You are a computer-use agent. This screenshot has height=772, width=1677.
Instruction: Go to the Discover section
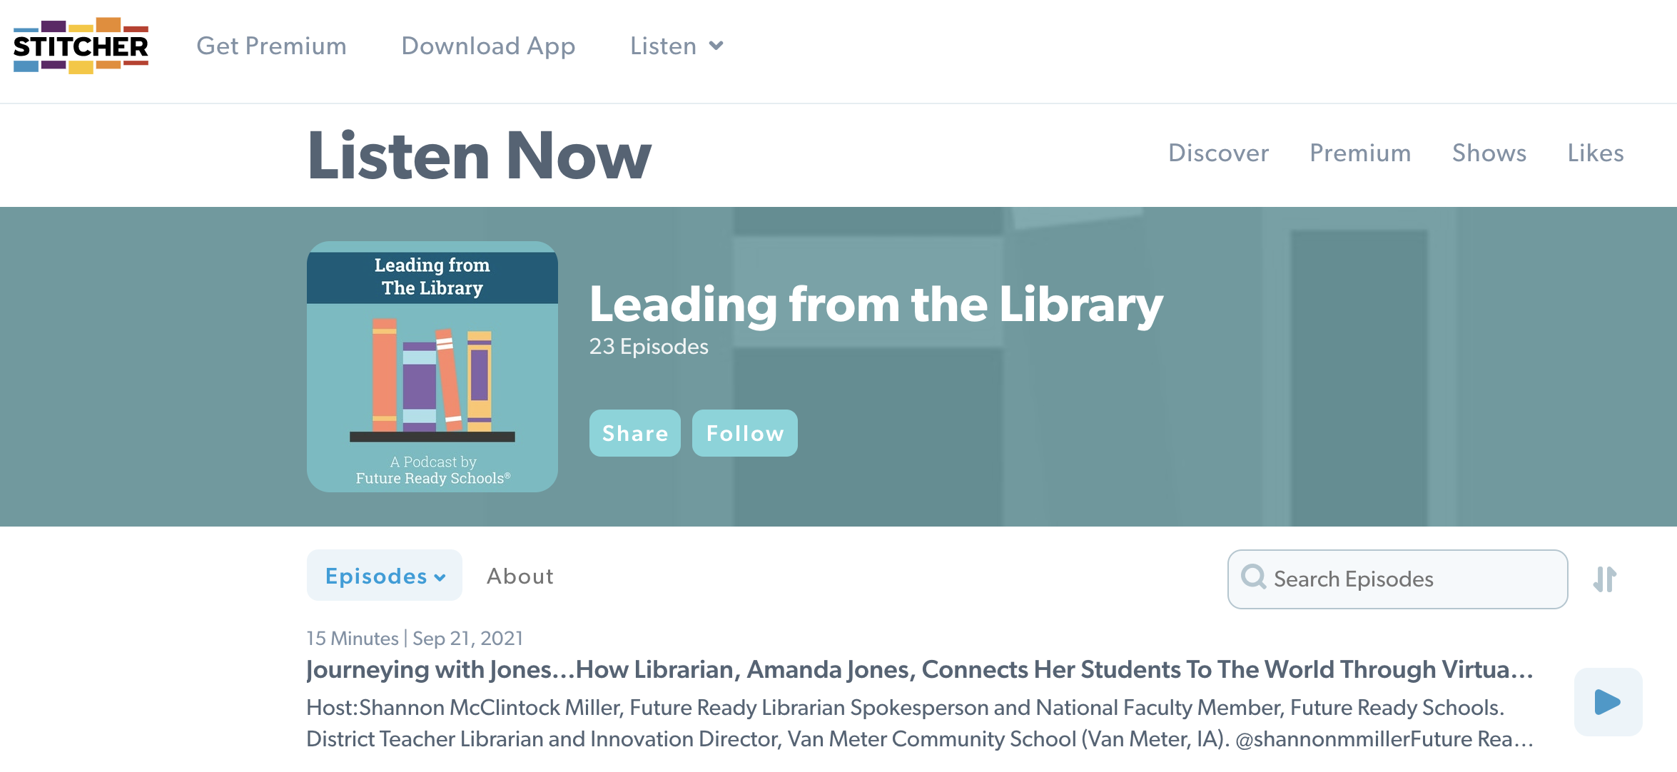(x=1218, y=153)
